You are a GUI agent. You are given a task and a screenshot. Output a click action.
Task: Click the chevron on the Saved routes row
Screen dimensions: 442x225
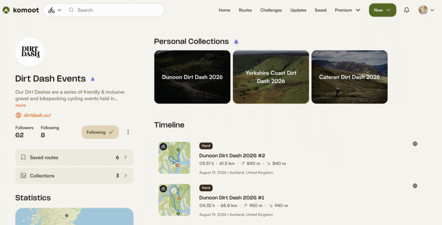point(126,157)
